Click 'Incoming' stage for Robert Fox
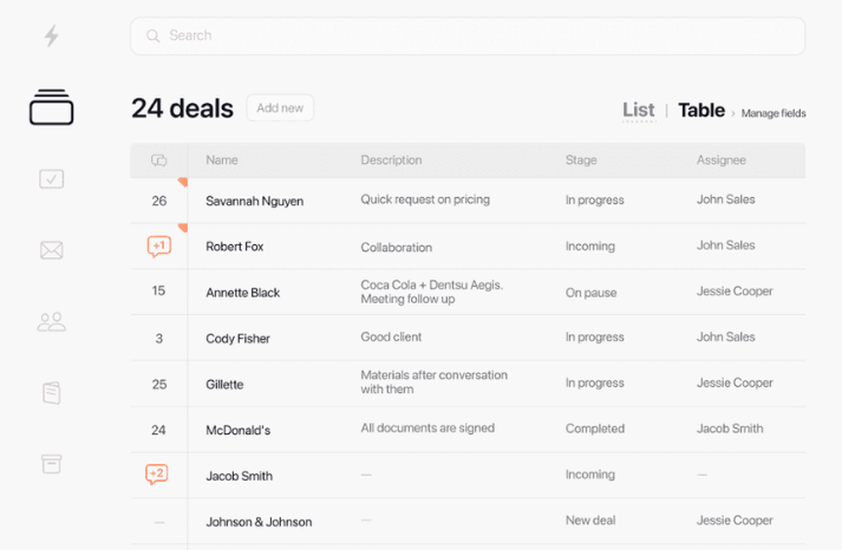 click(589, 246)
